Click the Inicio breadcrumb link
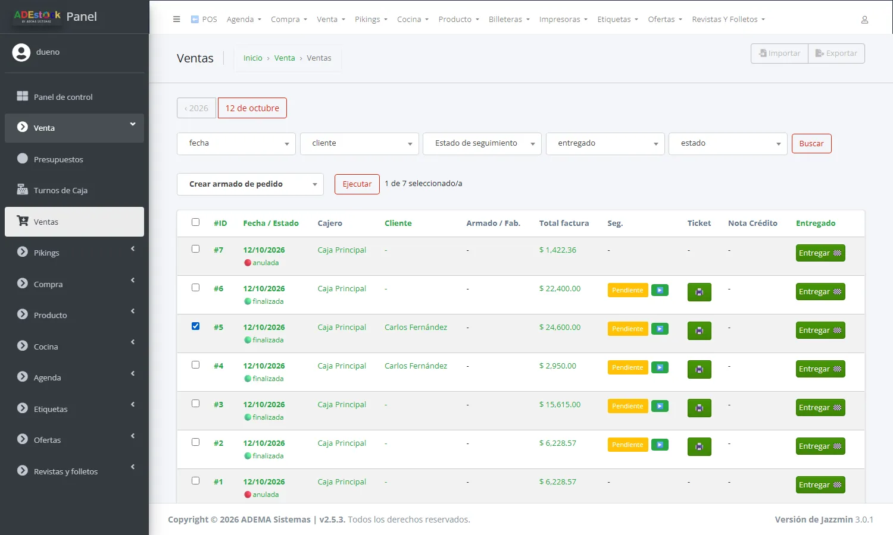 tap(253, 58)
